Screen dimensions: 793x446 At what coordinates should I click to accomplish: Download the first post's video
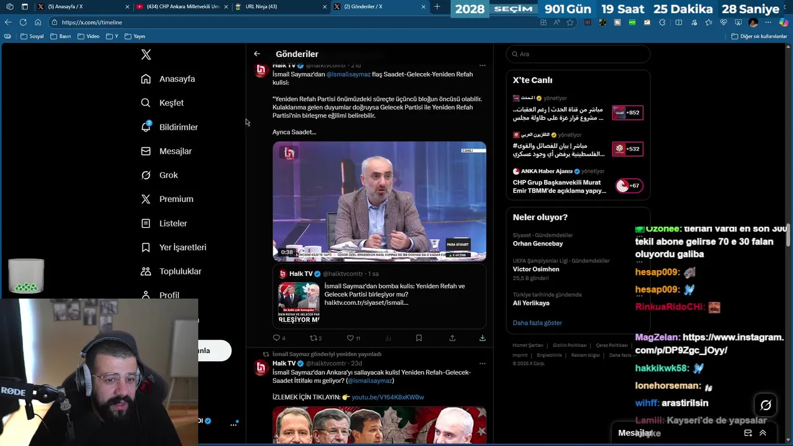coord(483,338)
